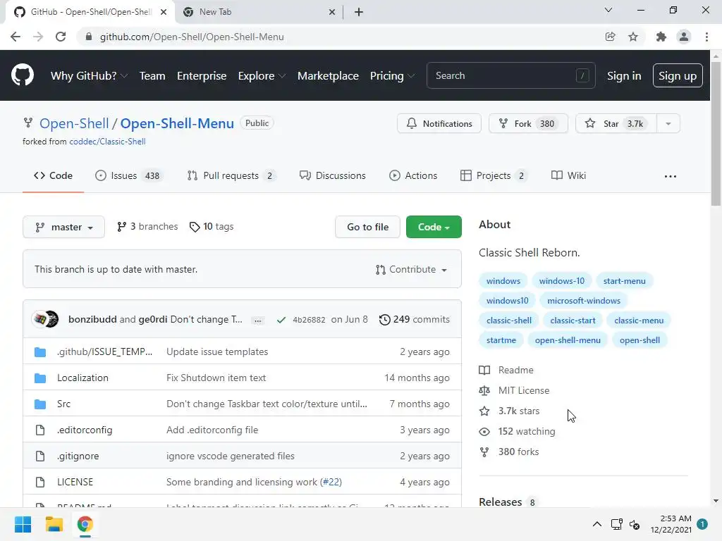The width and height of the screenshot is (722, 541).
Task: Open the Actions tab
Action: [413, 175]
